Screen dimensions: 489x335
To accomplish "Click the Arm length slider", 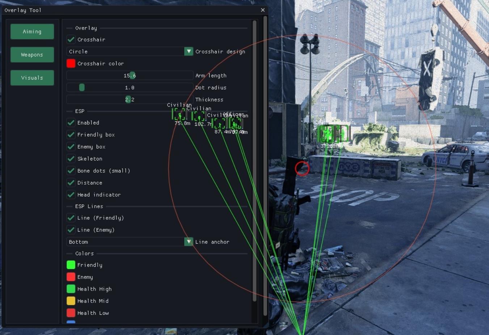I will [x=130, y=76].
